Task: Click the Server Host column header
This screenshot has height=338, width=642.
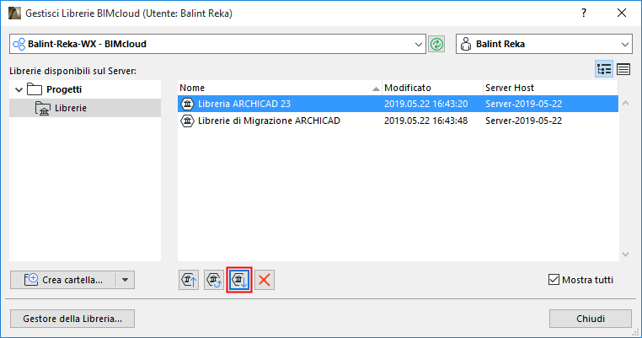Action: [550, 88]
